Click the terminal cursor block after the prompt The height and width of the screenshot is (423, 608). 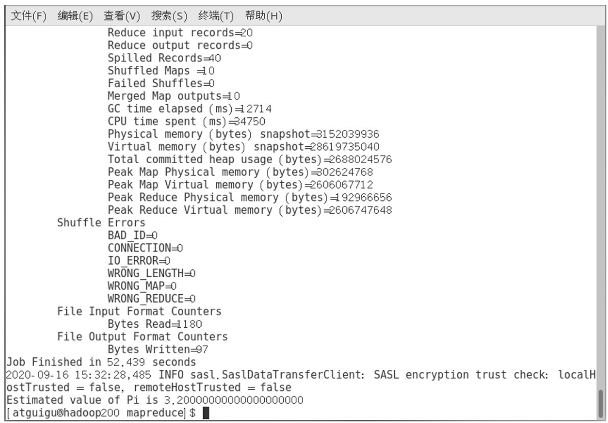(206, 414)
